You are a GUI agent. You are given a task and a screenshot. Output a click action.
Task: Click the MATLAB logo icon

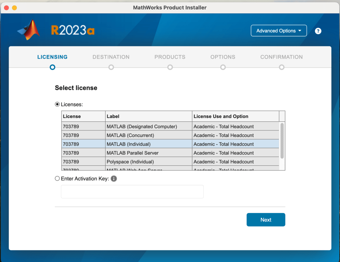(29, 30)
